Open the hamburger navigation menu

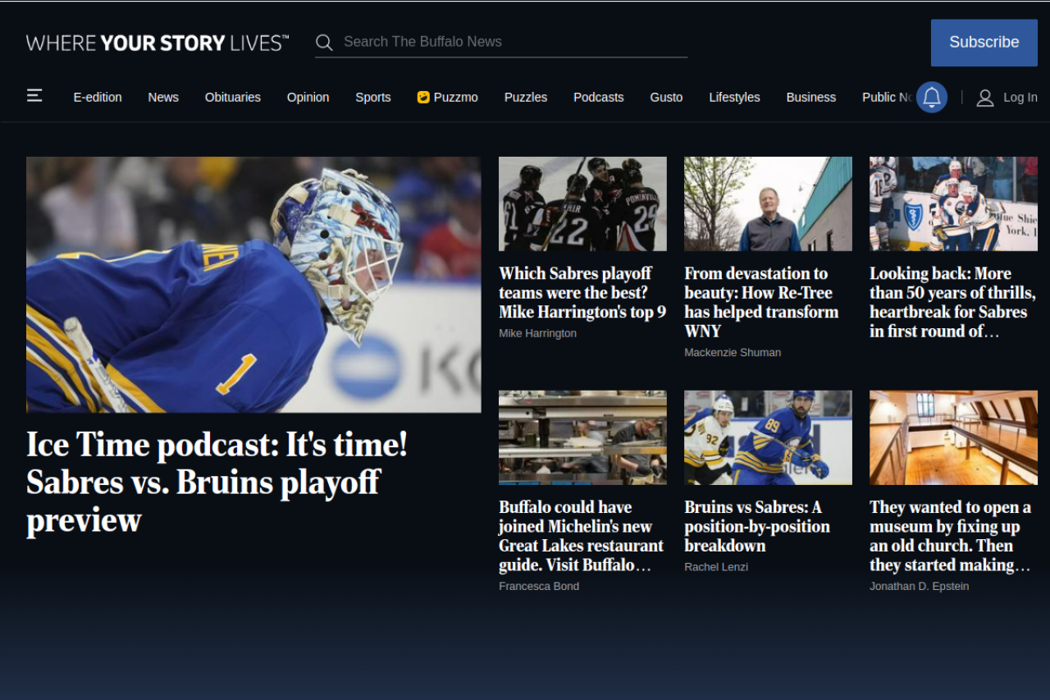(x=34, y=96)
